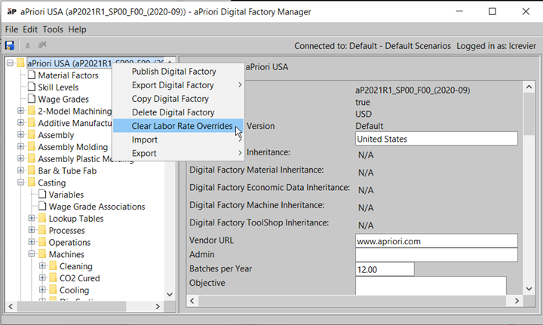The width and height of the screenshot is (543, 325).
Task: Choose Publish Digital Factory
Action: [x=178, y=72]
